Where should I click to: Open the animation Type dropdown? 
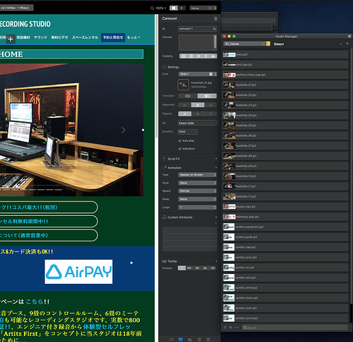pos(197,175)
